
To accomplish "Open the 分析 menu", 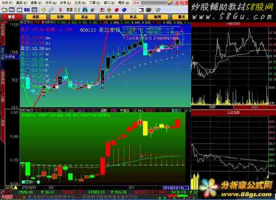I will pyautogui.click(x=51, y=3).
